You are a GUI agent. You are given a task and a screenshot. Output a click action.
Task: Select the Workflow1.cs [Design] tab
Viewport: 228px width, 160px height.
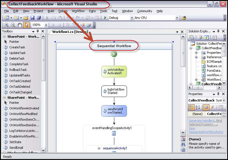(x=70, y=32)
